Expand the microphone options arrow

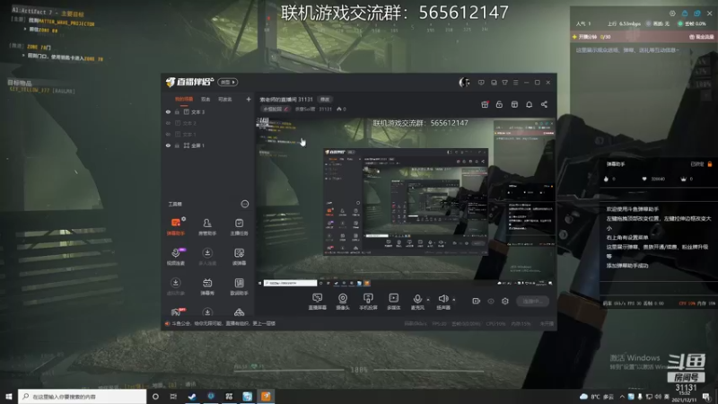(x=428, y=300)
